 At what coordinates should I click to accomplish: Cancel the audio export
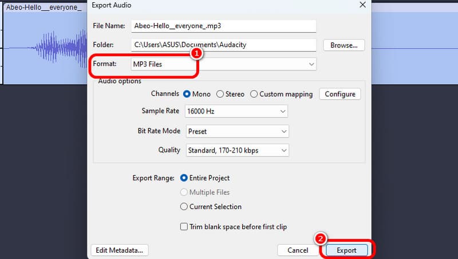(298, 250)
